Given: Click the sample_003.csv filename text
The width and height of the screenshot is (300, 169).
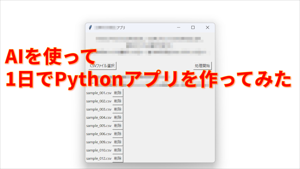Looking at the screenshot, I should click(x=99, y=109).
